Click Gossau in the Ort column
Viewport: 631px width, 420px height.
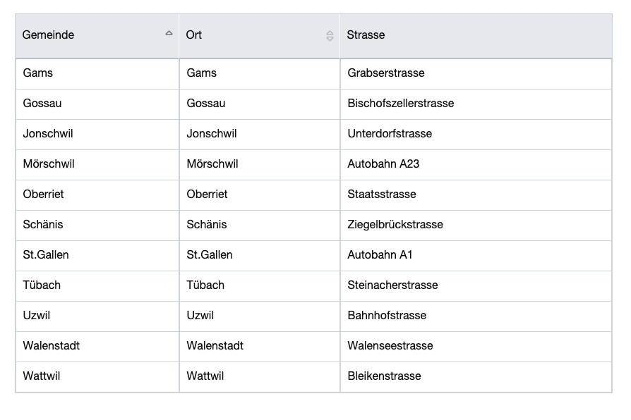[x=206, y=104]
